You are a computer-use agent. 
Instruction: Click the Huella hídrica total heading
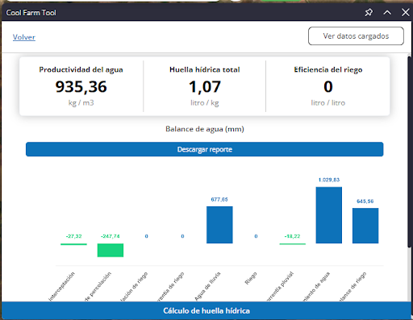coord(205,69)
